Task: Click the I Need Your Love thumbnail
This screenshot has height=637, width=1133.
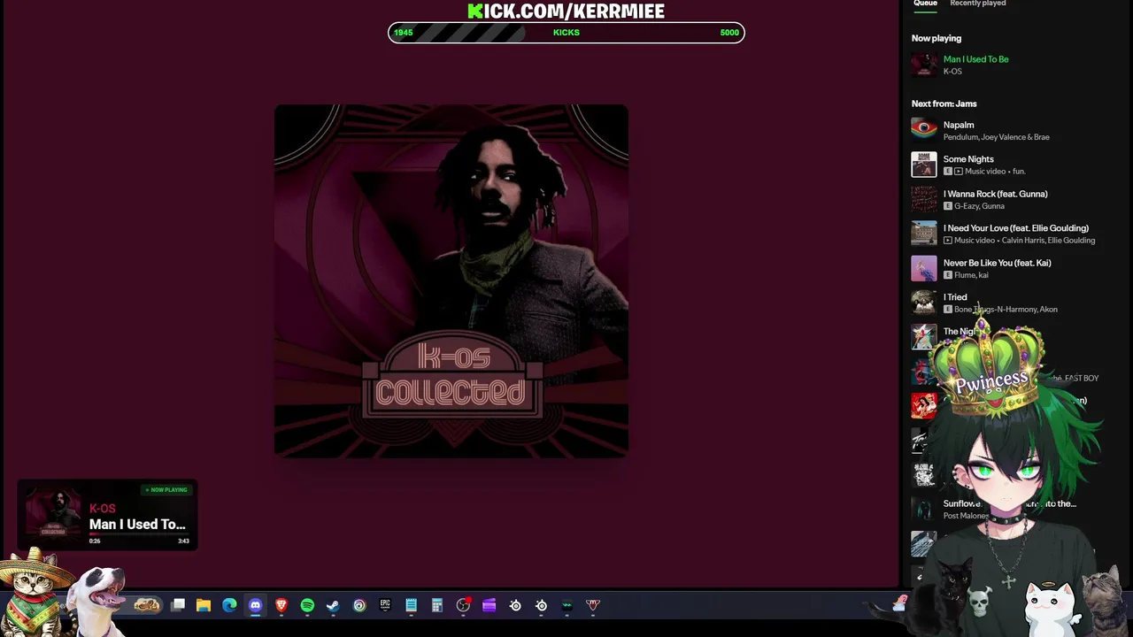Action: (924, 234)
